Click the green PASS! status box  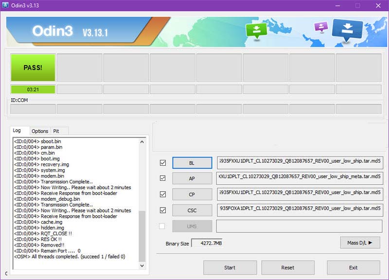click(x=33, y=68)
